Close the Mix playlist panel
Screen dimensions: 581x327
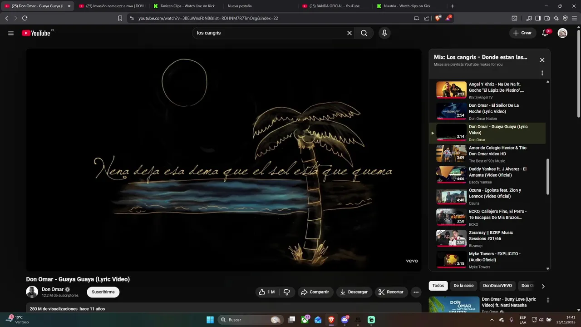542,60
